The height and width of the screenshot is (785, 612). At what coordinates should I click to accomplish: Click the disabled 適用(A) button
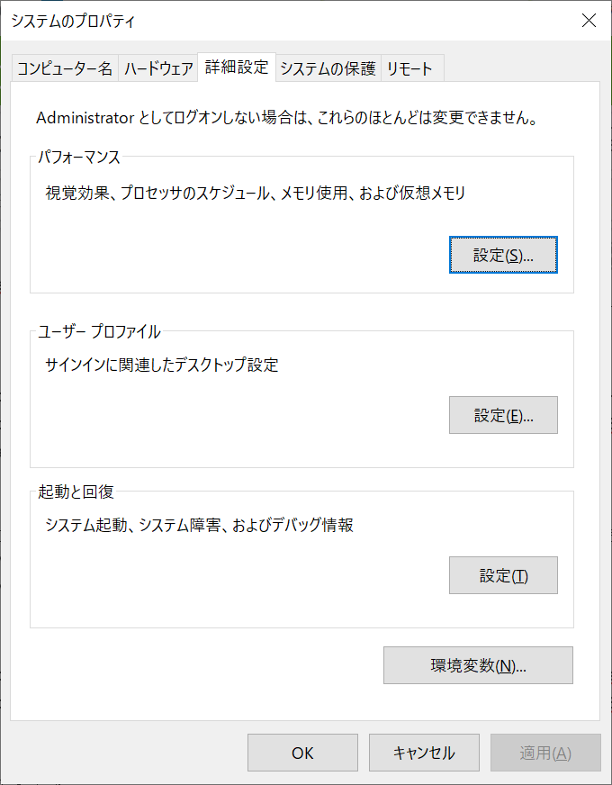pyautogui.click(x=545, y=753)
